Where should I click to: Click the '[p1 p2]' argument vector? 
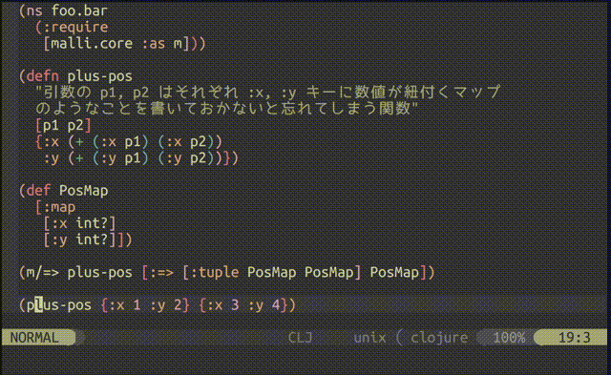63,125
